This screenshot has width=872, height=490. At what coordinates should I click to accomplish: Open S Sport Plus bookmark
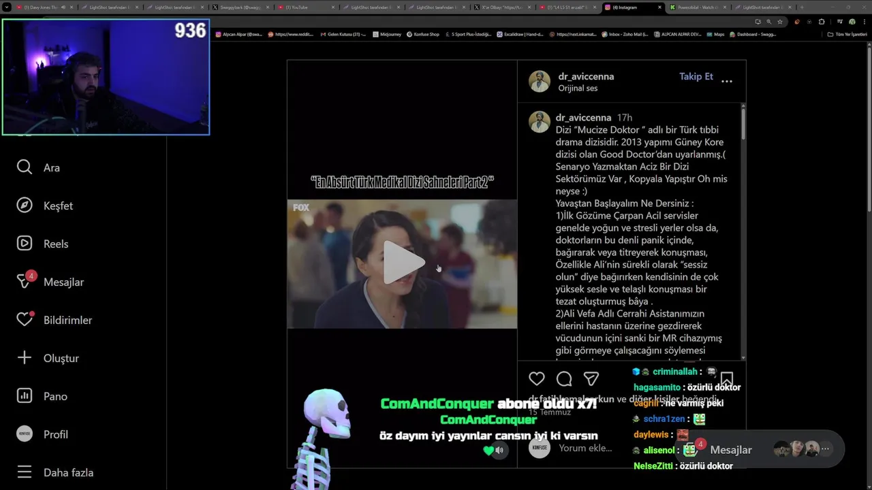(468, 34)
